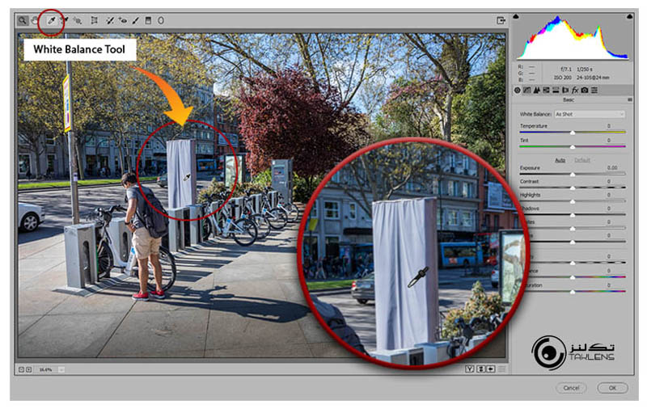
Task: Click the Temperature slider handle
Action: coord(573,132)
